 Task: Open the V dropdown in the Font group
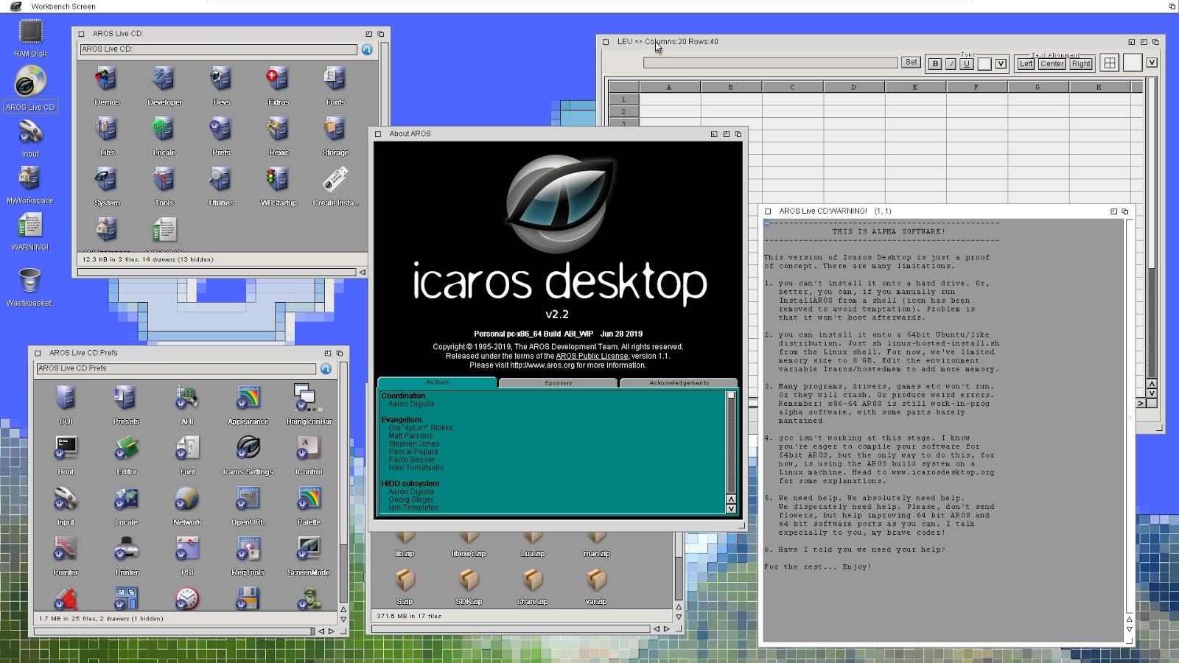[1001, 64]
